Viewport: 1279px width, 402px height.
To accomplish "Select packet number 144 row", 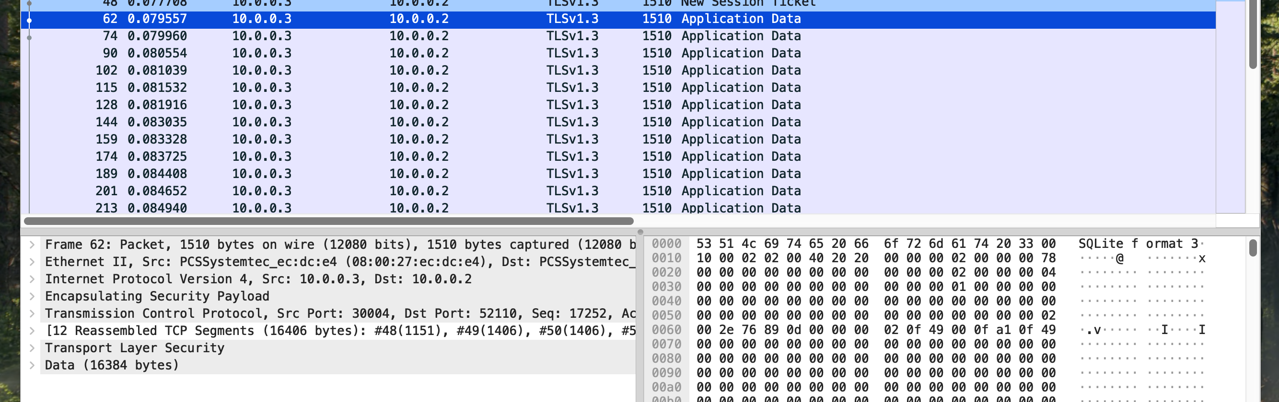I will coord(618,122).
